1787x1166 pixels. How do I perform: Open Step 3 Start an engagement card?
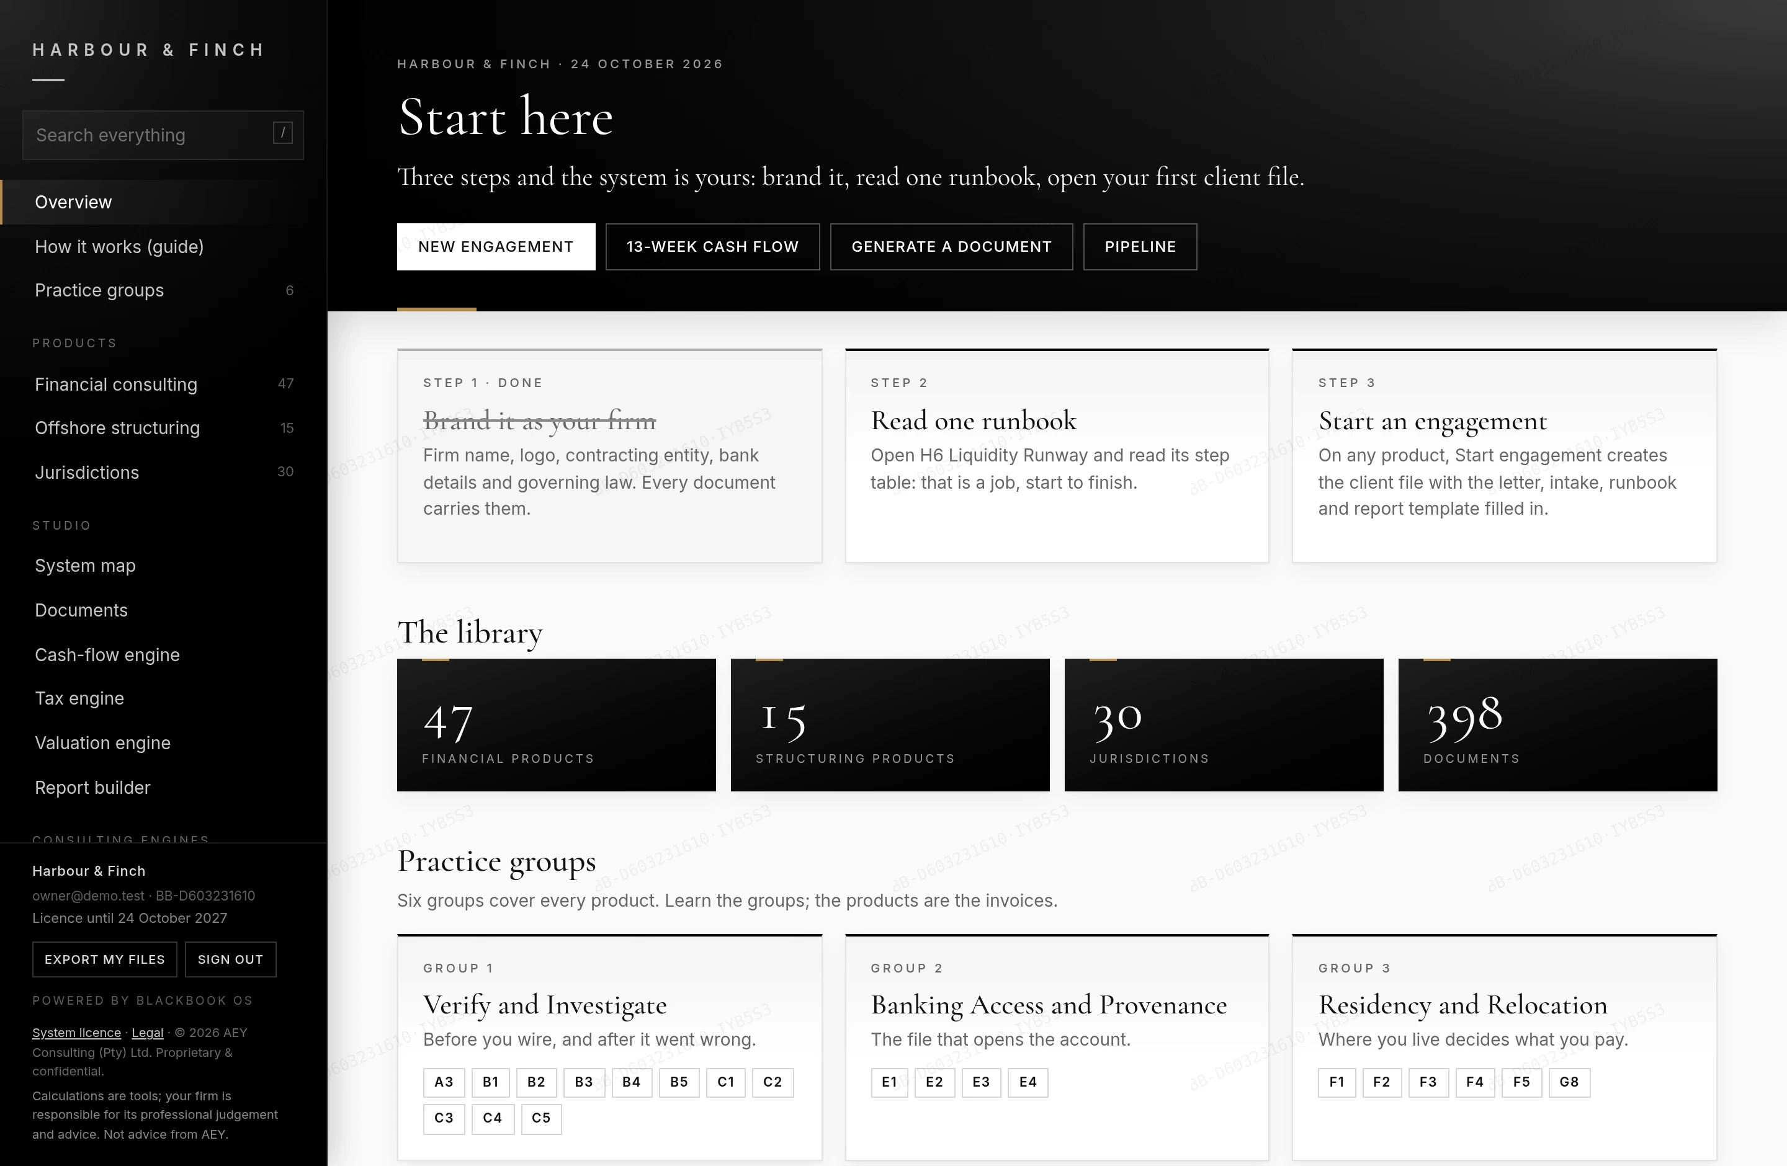1505,455
